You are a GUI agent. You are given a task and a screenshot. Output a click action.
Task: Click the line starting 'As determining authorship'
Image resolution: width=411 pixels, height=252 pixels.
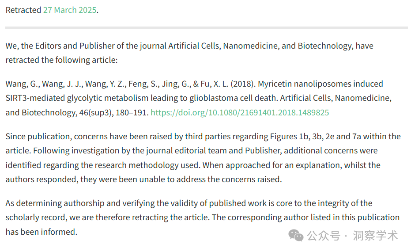click(189, 203)
